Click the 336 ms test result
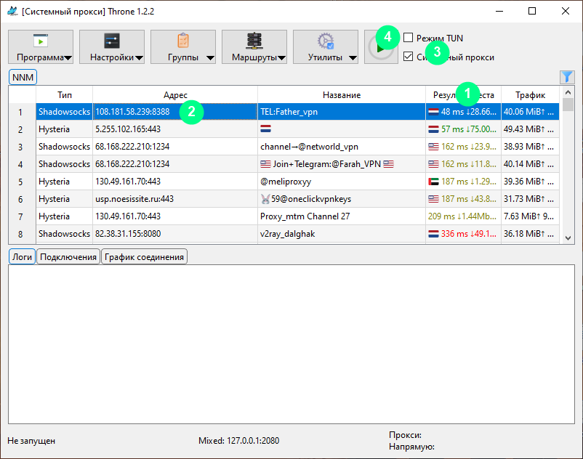Screen dimensions: 583x459 tap(463, 234)
